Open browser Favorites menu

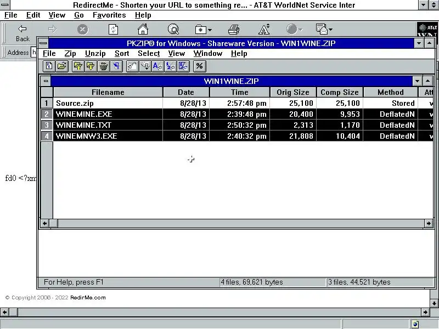point(109,15)
